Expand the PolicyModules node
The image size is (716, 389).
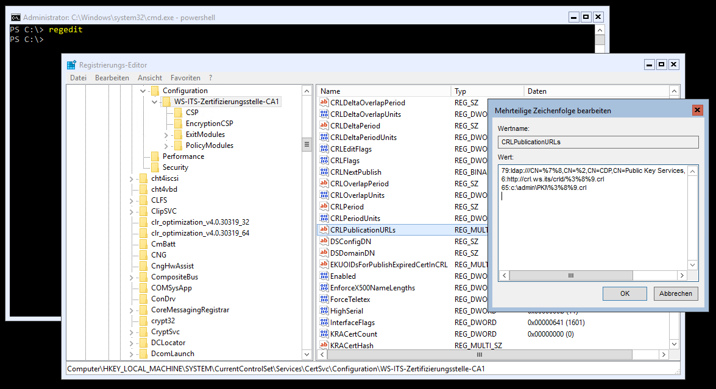[x=166, y=146]
